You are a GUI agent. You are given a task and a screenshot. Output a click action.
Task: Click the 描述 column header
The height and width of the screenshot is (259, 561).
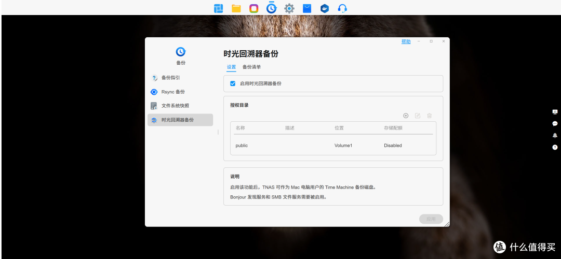(x=290, y=128)
